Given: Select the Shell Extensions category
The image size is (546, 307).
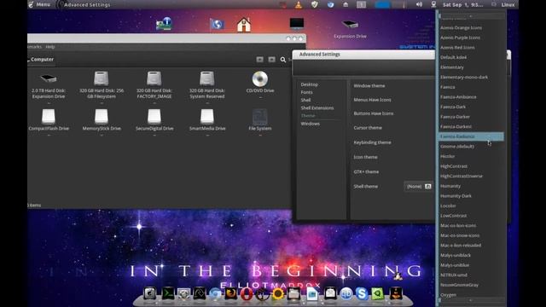Looking at the screenshot, I should pyautogui.click(x=317, y=108).
